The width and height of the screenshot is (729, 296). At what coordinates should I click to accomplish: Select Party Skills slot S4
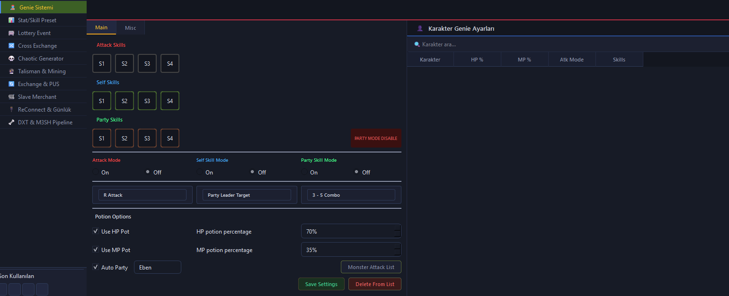(170, 138)
